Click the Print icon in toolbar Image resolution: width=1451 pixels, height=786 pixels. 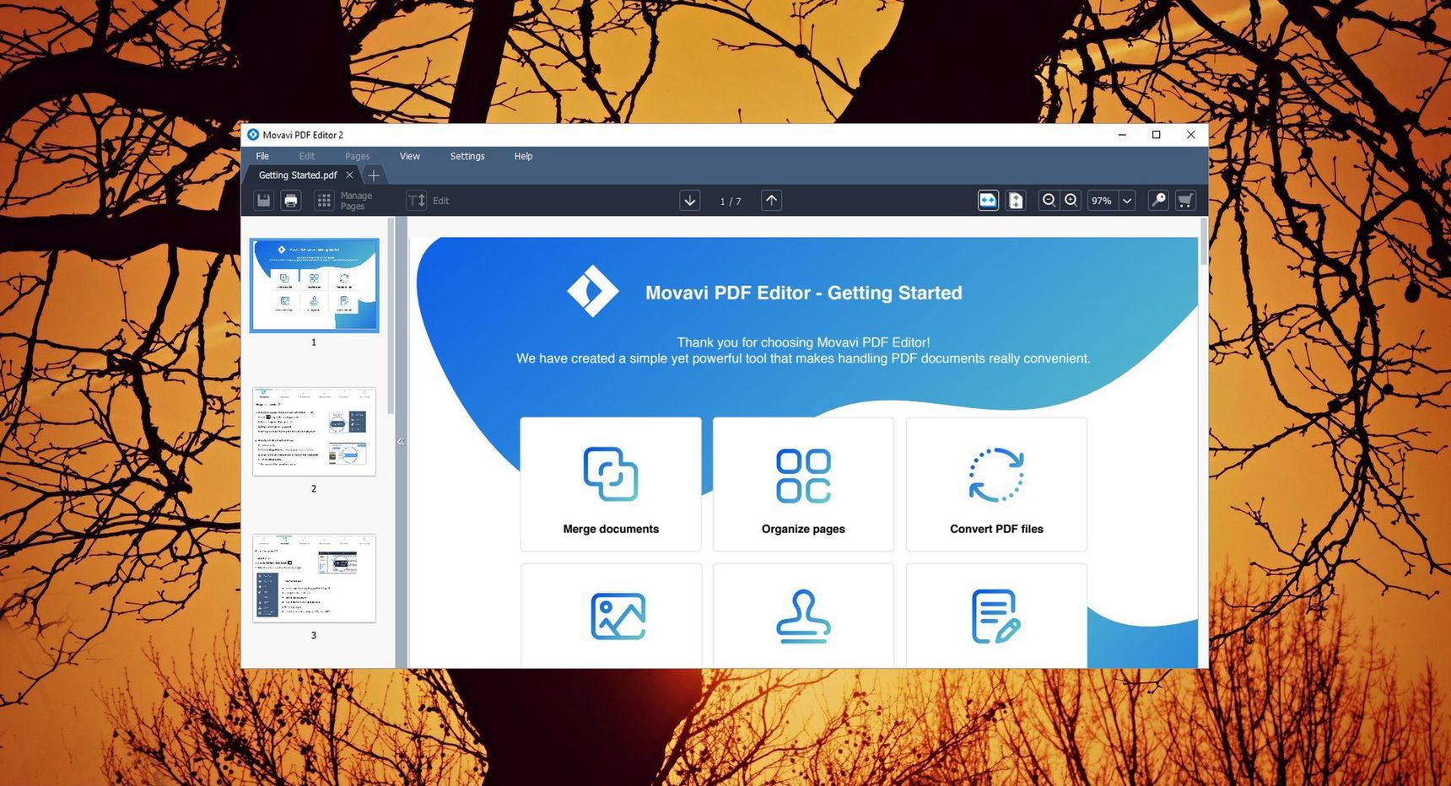click(291, 201)
